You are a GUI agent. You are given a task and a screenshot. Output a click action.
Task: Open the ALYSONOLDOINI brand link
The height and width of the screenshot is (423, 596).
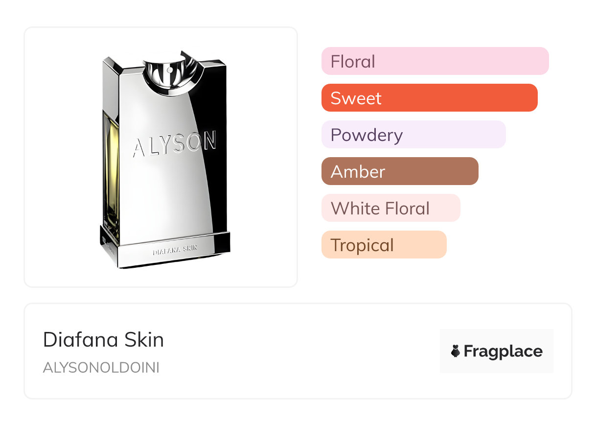(101, 368)
